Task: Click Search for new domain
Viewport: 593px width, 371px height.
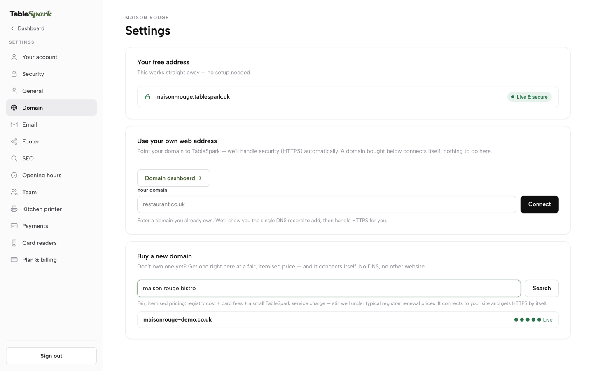Action: [x=542, y=289]
